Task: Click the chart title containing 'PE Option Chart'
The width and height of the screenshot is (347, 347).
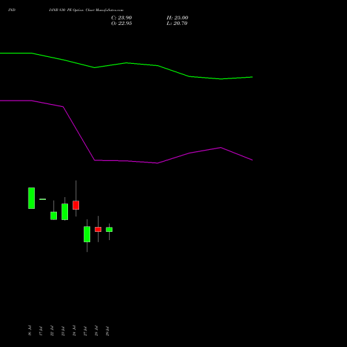Action: click(x=86, y=10)
